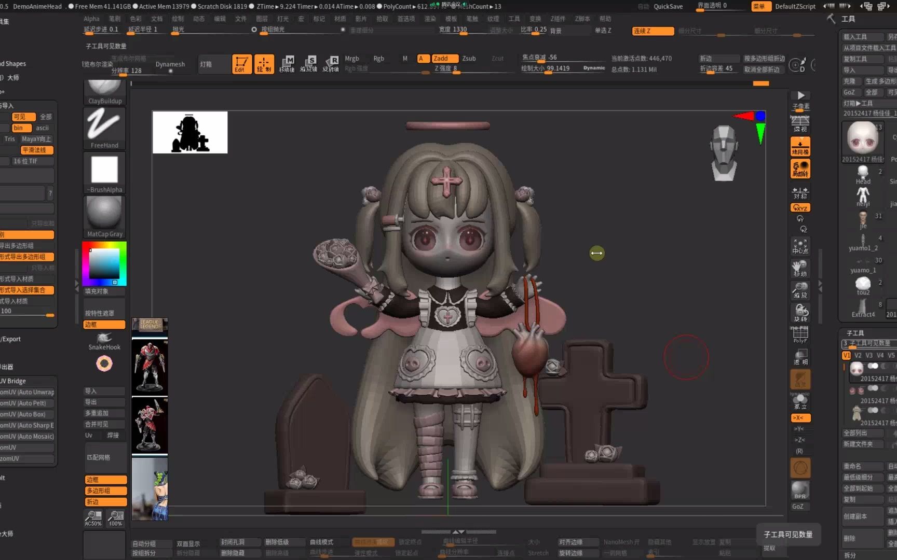Image resolution: width=897 pixels, height=560 pixels.
Task: Toggle the >Y< symmetry axis
Action: coord(799,429)
